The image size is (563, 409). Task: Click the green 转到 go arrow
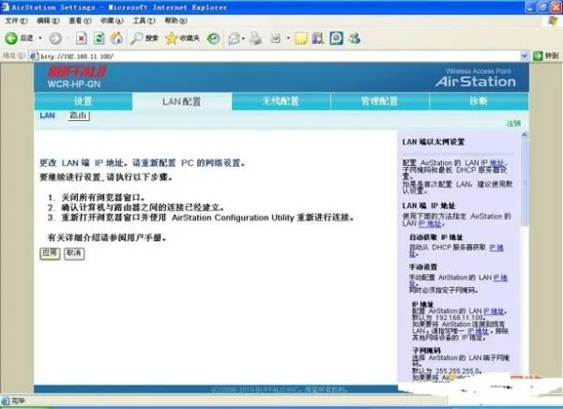coord(546,55)
